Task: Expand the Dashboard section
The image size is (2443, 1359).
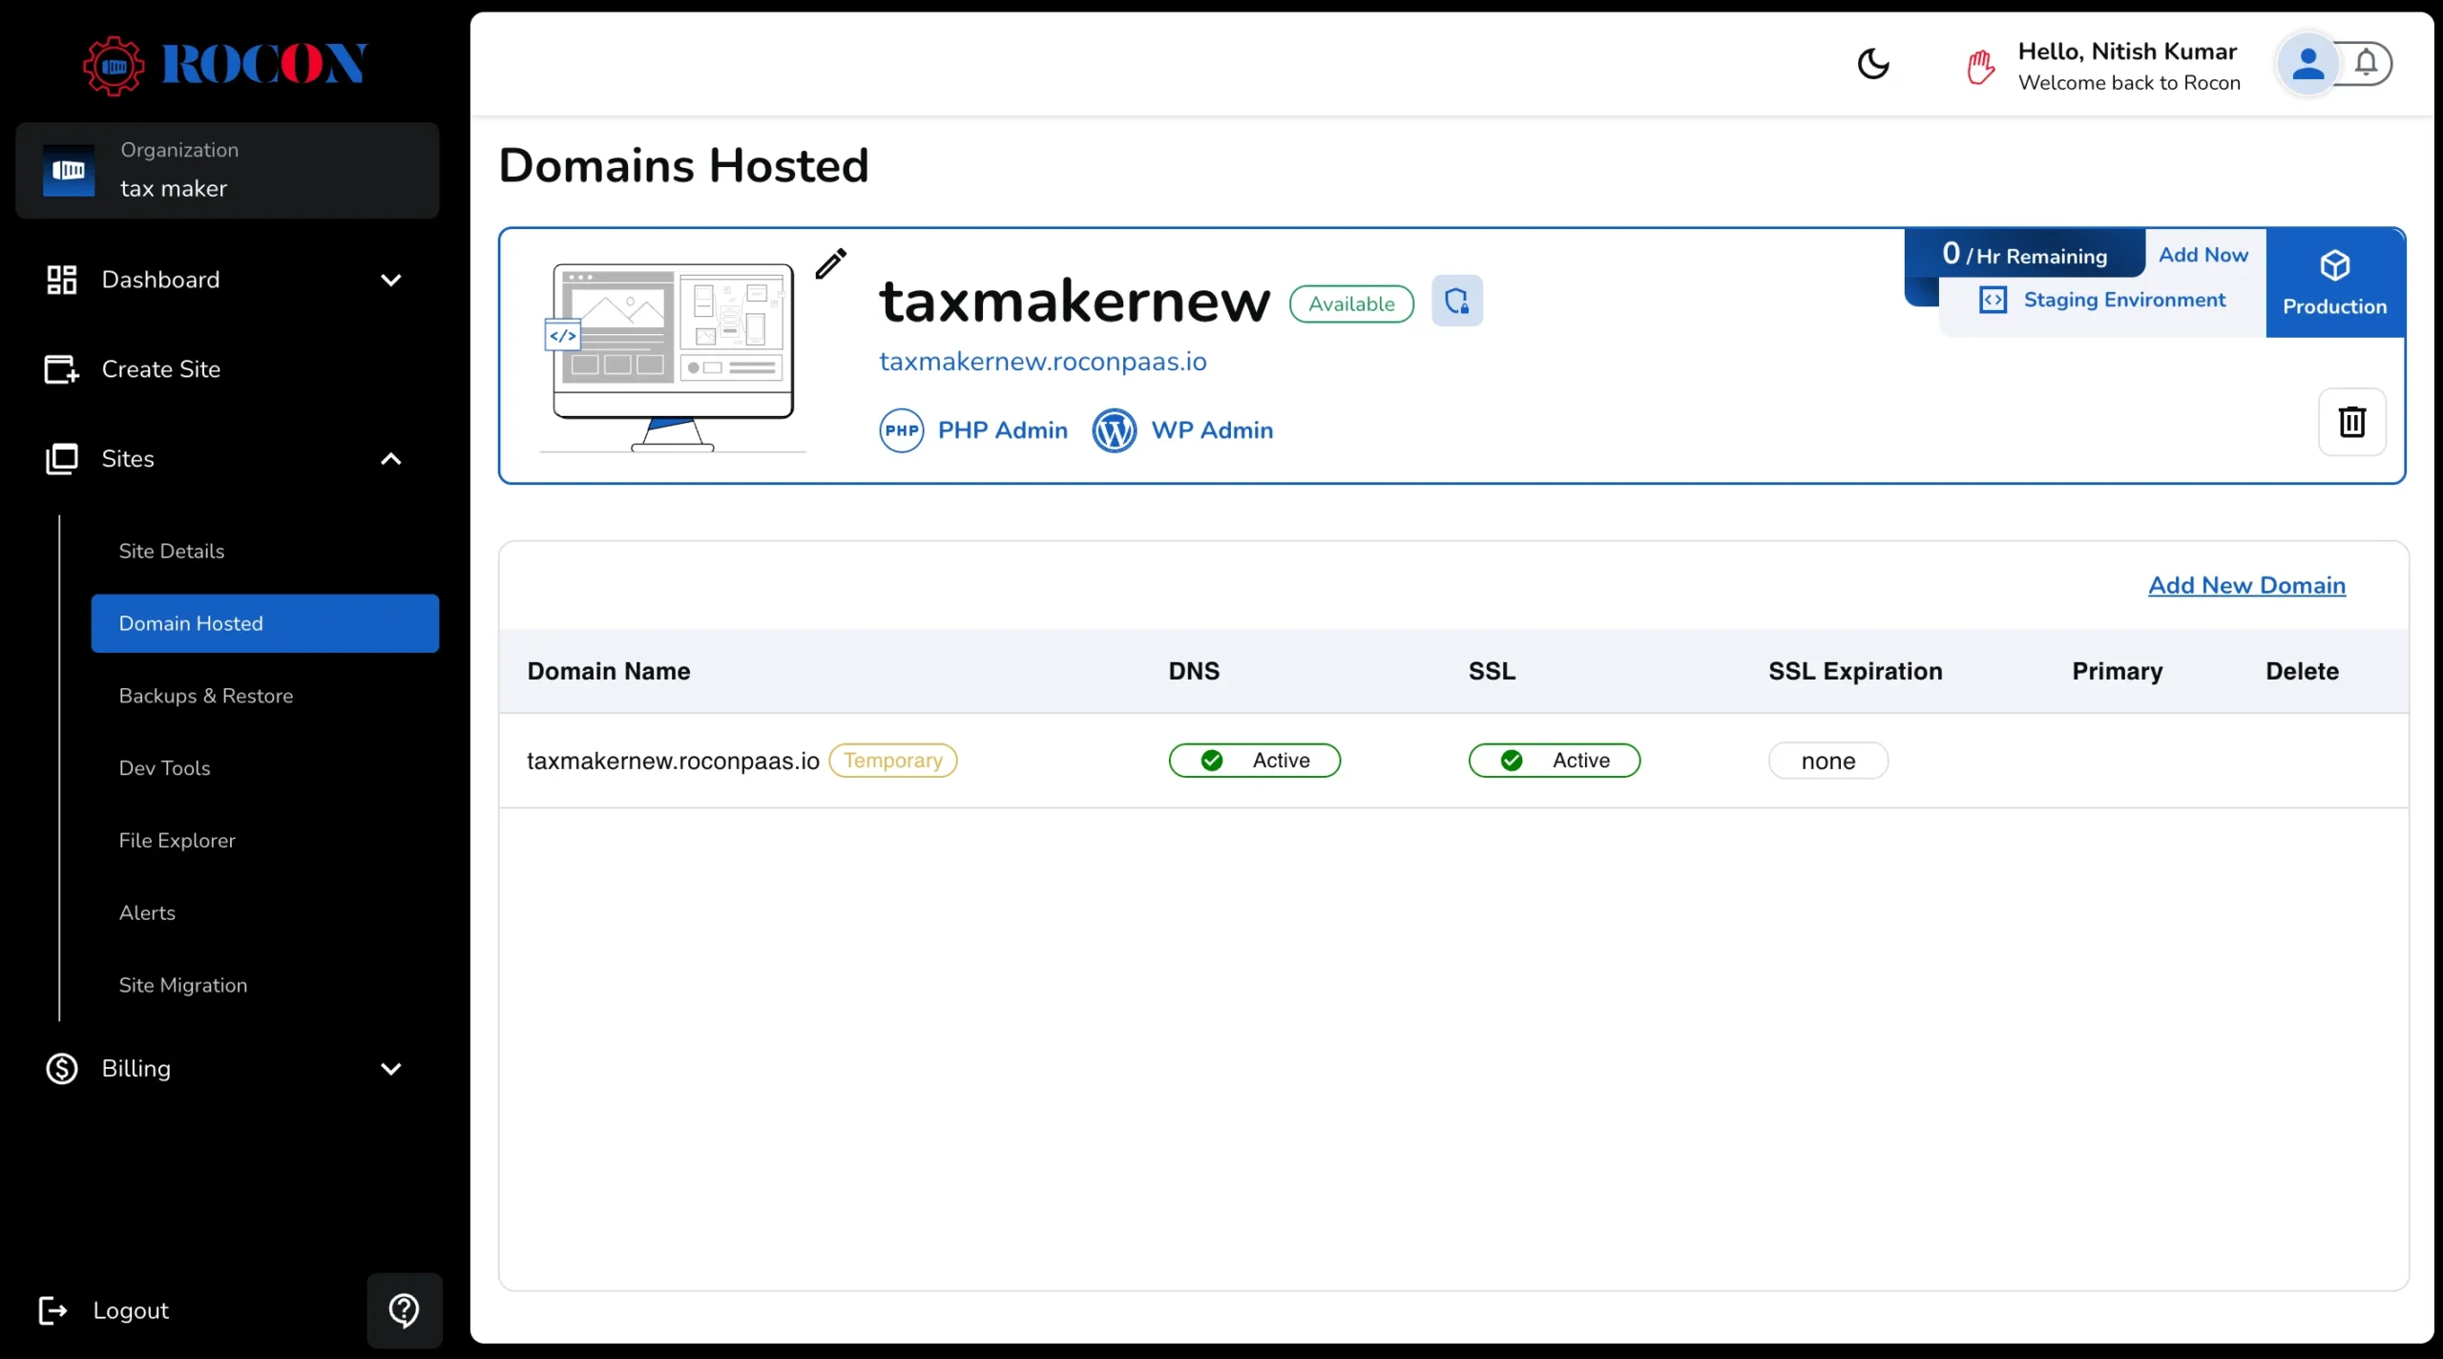Action: point(391,280)
